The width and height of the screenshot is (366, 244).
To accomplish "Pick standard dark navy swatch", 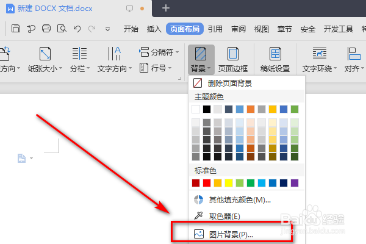I will coord(284,183).
